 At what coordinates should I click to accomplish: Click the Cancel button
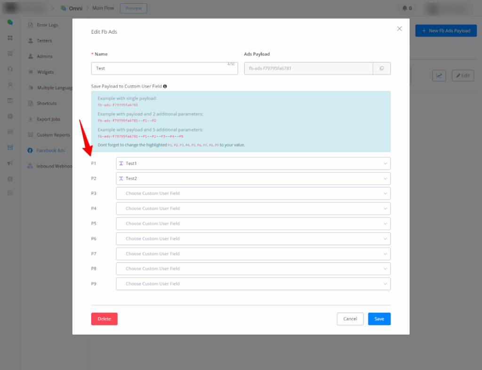(350, 319)
